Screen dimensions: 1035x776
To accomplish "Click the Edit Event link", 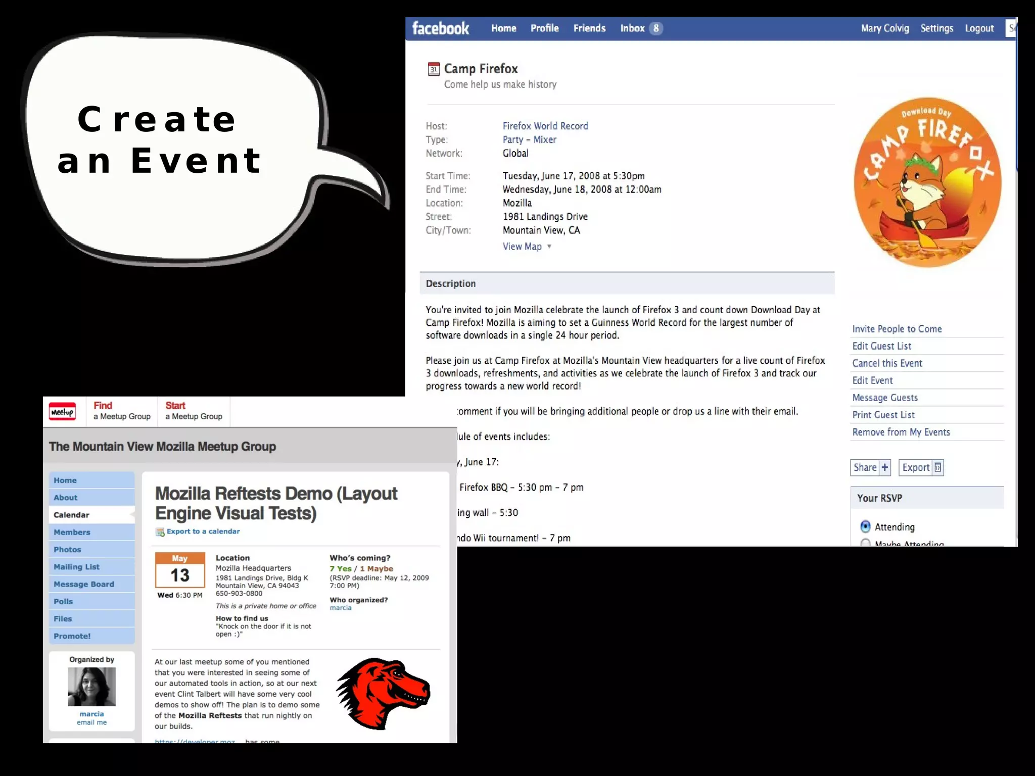I will (x=872, y=380).
